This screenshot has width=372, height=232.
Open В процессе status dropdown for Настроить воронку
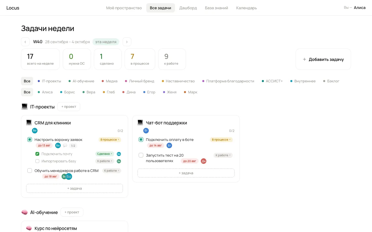tap(110, 140)
